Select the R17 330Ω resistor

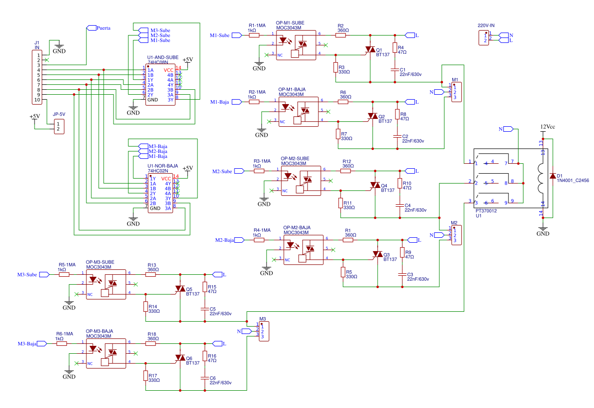pos(145,375)
